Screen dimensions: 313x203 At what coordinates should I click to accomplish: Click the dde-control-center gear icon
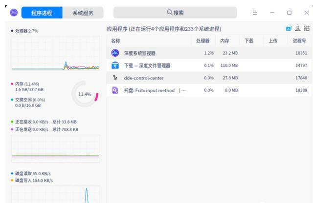115,78
